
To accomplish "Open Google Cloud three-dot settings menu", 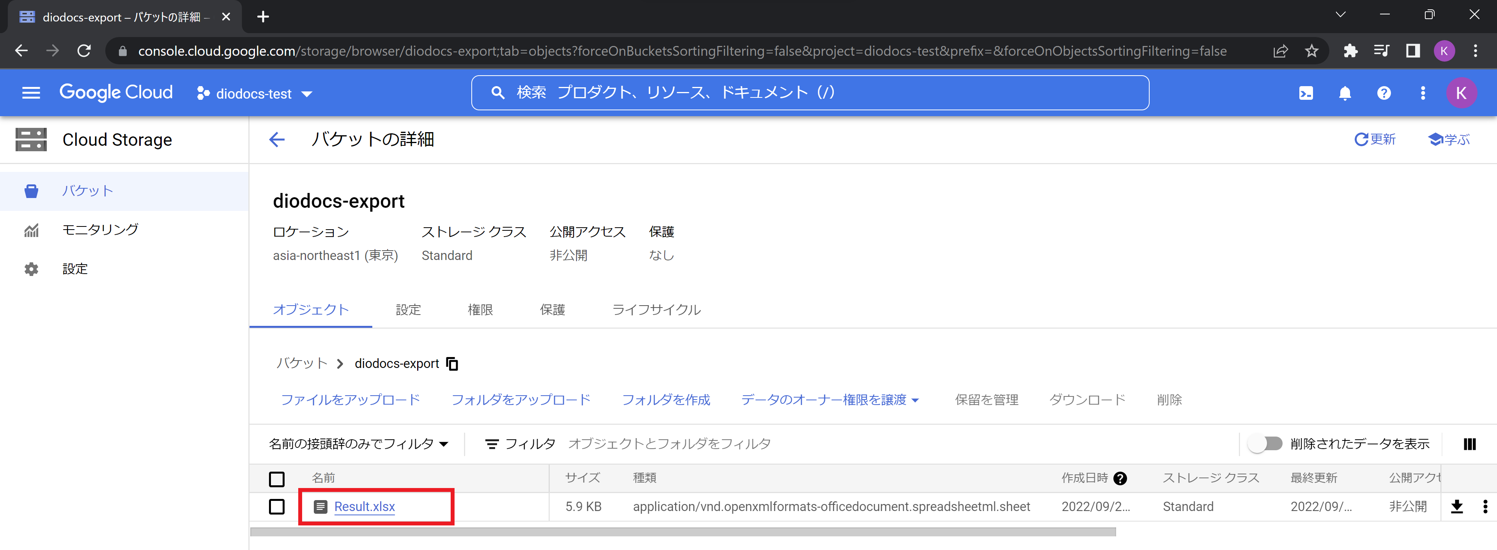I will point(1423,93).
